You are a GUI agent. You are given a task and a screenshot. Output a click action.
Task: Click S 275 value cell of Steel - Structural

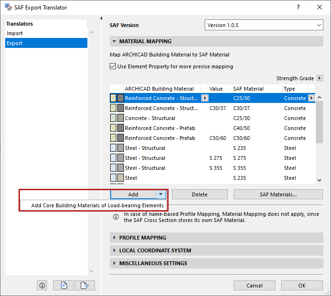pos(216,158)
